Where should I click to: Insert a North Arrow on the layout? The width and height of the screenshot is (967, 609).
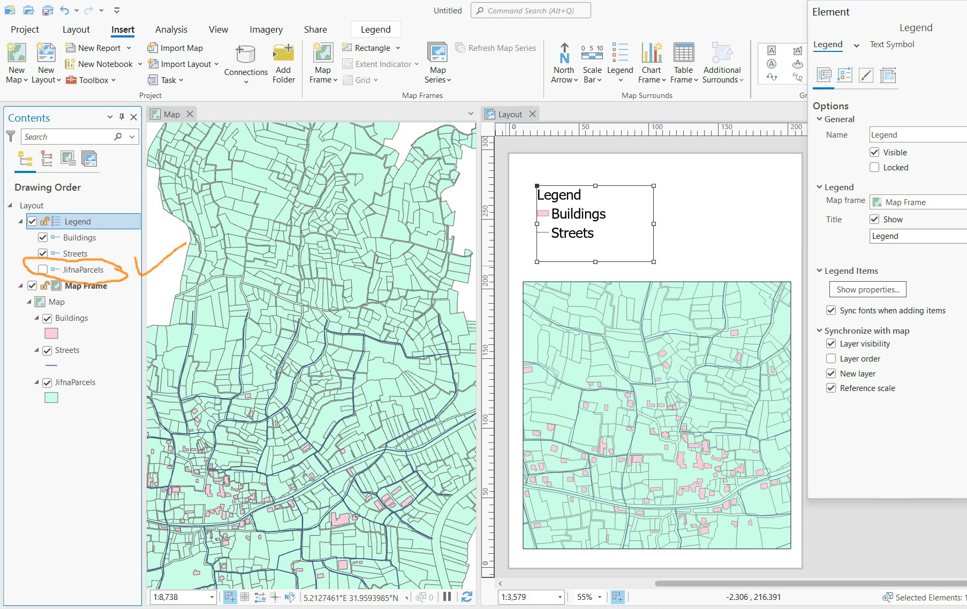564,55
